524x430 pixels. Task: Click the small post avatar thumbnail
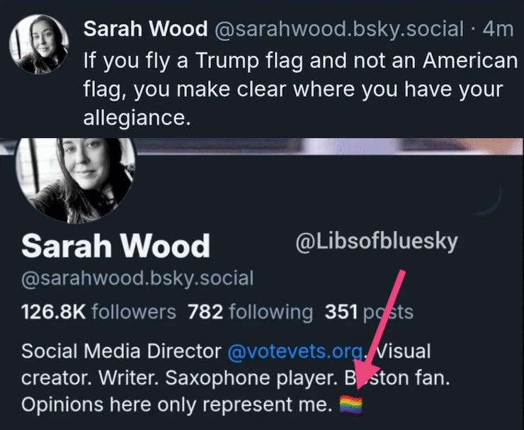39,44
